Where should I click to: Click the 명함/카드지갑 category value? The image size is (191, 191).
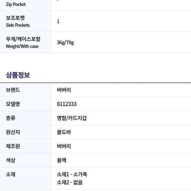(72, 118)
